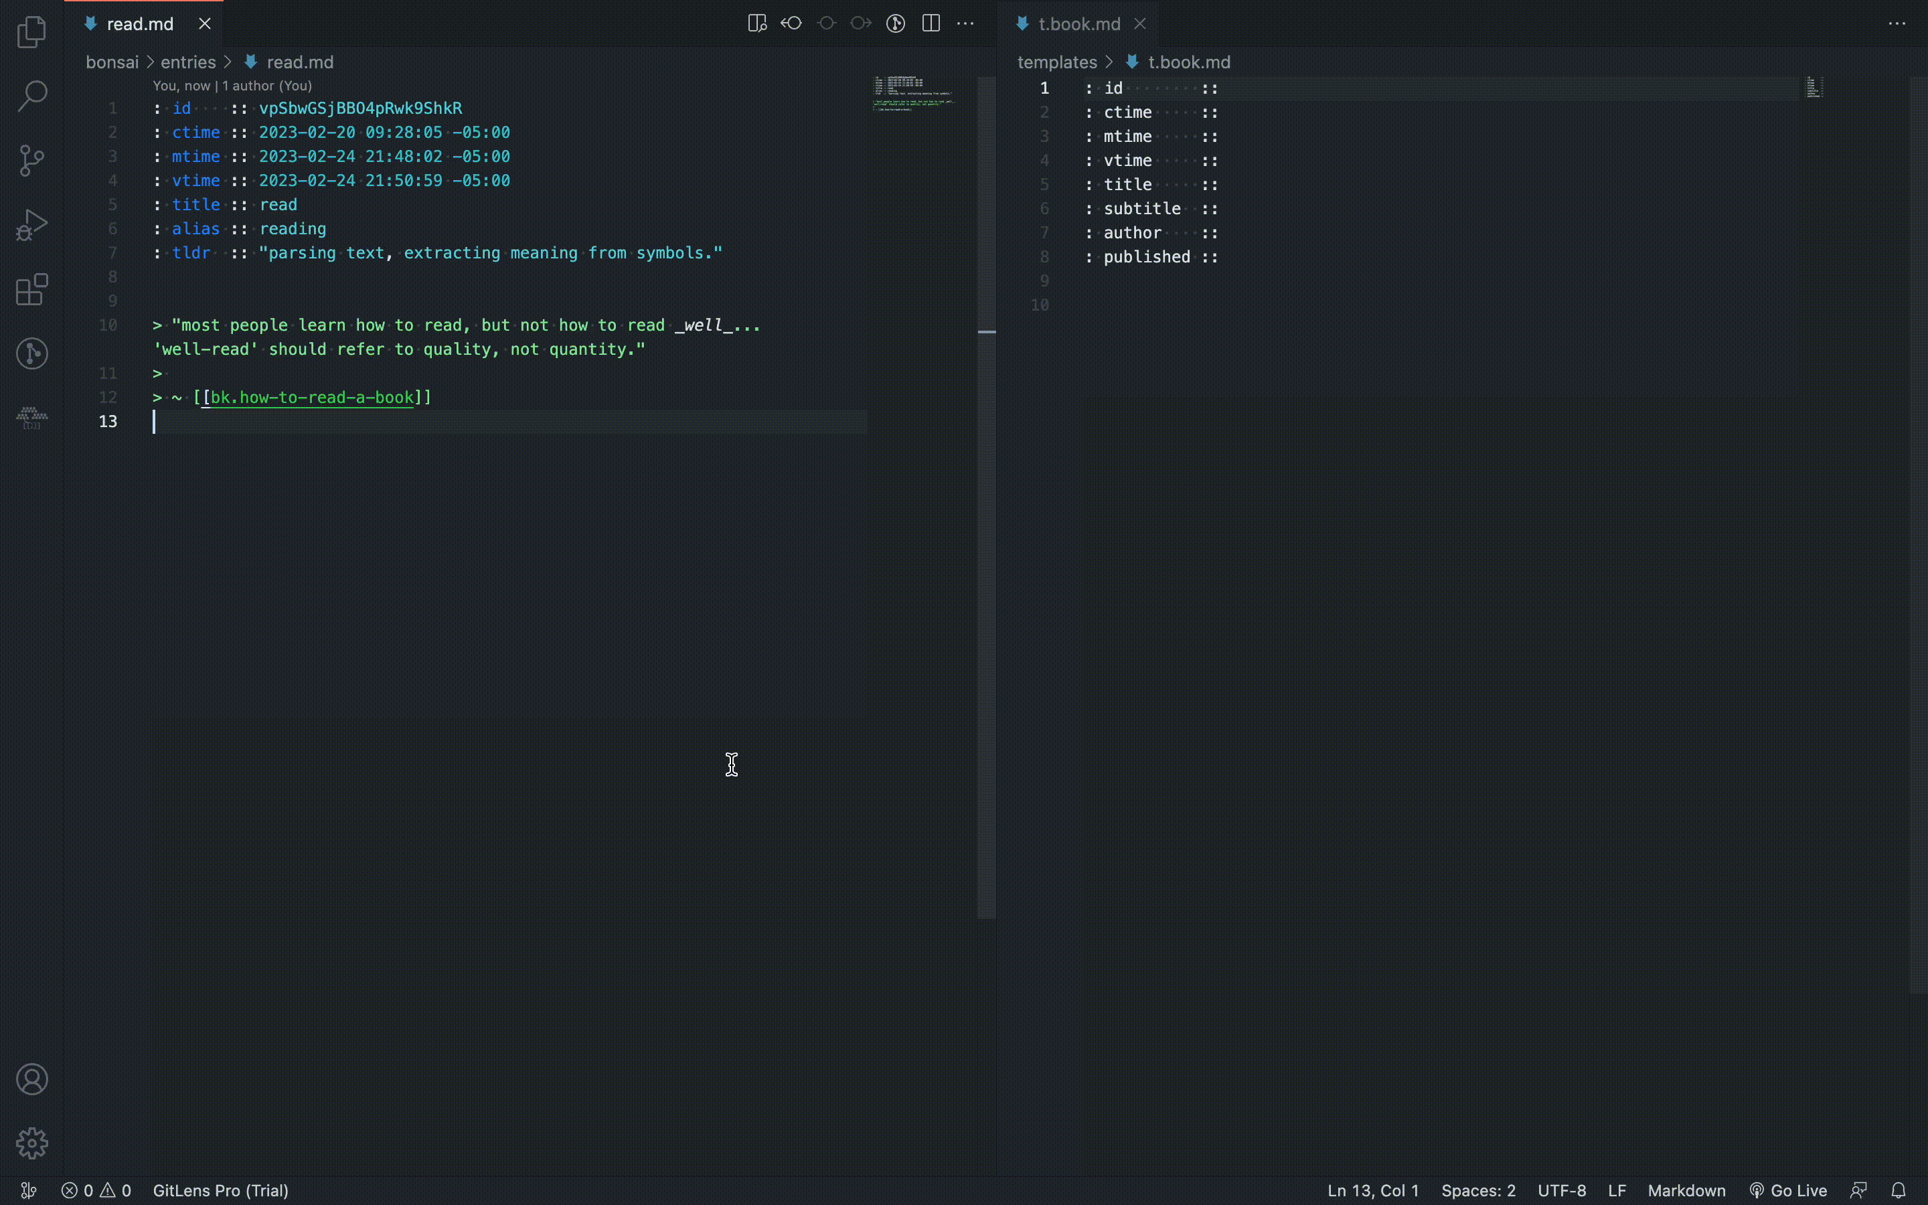The height and width of the screenshot is (1205, 1928).
Task: Expand the bonsai breadcrumb
Action: pos(112,62)
